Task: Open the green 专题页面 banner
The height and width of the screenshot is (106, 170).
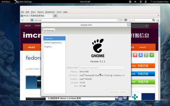Action: pos(143,82)
